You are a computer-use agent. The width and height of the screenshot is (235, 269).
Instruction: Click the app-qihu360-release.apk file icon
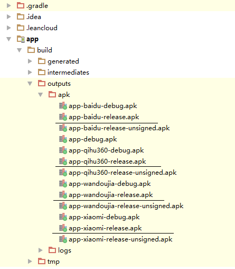63,162
